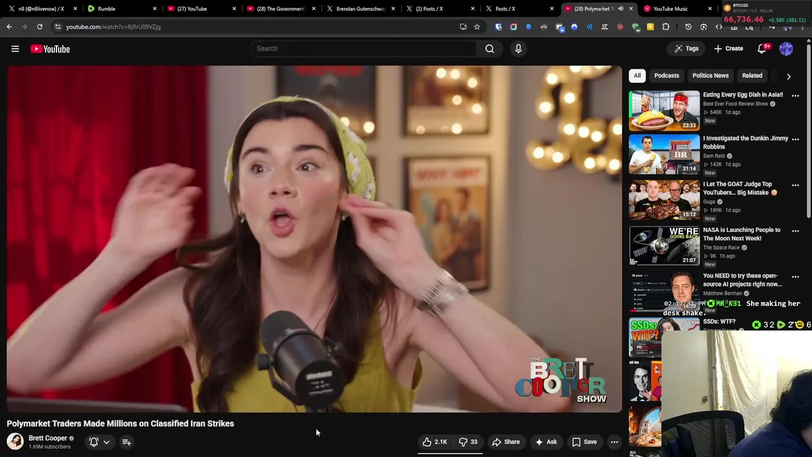Ask about this video
Screen dimensions: 812x457
[x=546, y=442]
